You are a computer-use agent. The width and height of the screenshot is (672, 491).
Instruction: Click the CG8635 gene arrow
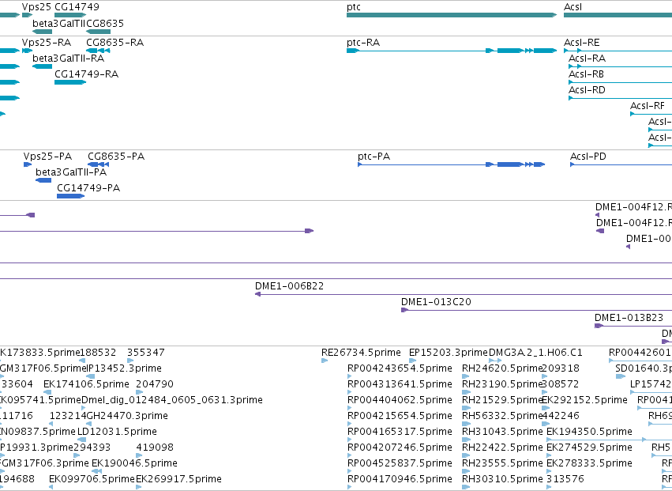98,32
